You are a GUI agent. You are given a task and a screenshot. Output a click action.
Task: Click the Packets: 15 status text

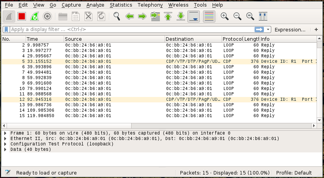(x=225, y=173)
